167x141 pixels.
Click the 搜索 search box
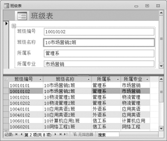click(108, 134)
